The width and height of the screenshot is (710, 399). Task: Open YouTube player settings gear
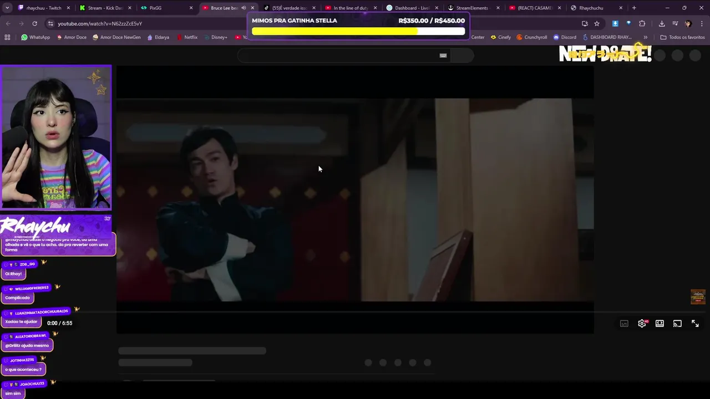[642, 324]
